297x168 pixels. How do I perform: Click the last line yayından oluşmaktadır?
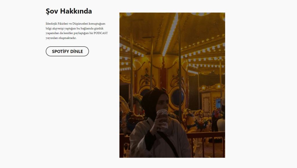(x=61, y=38)
